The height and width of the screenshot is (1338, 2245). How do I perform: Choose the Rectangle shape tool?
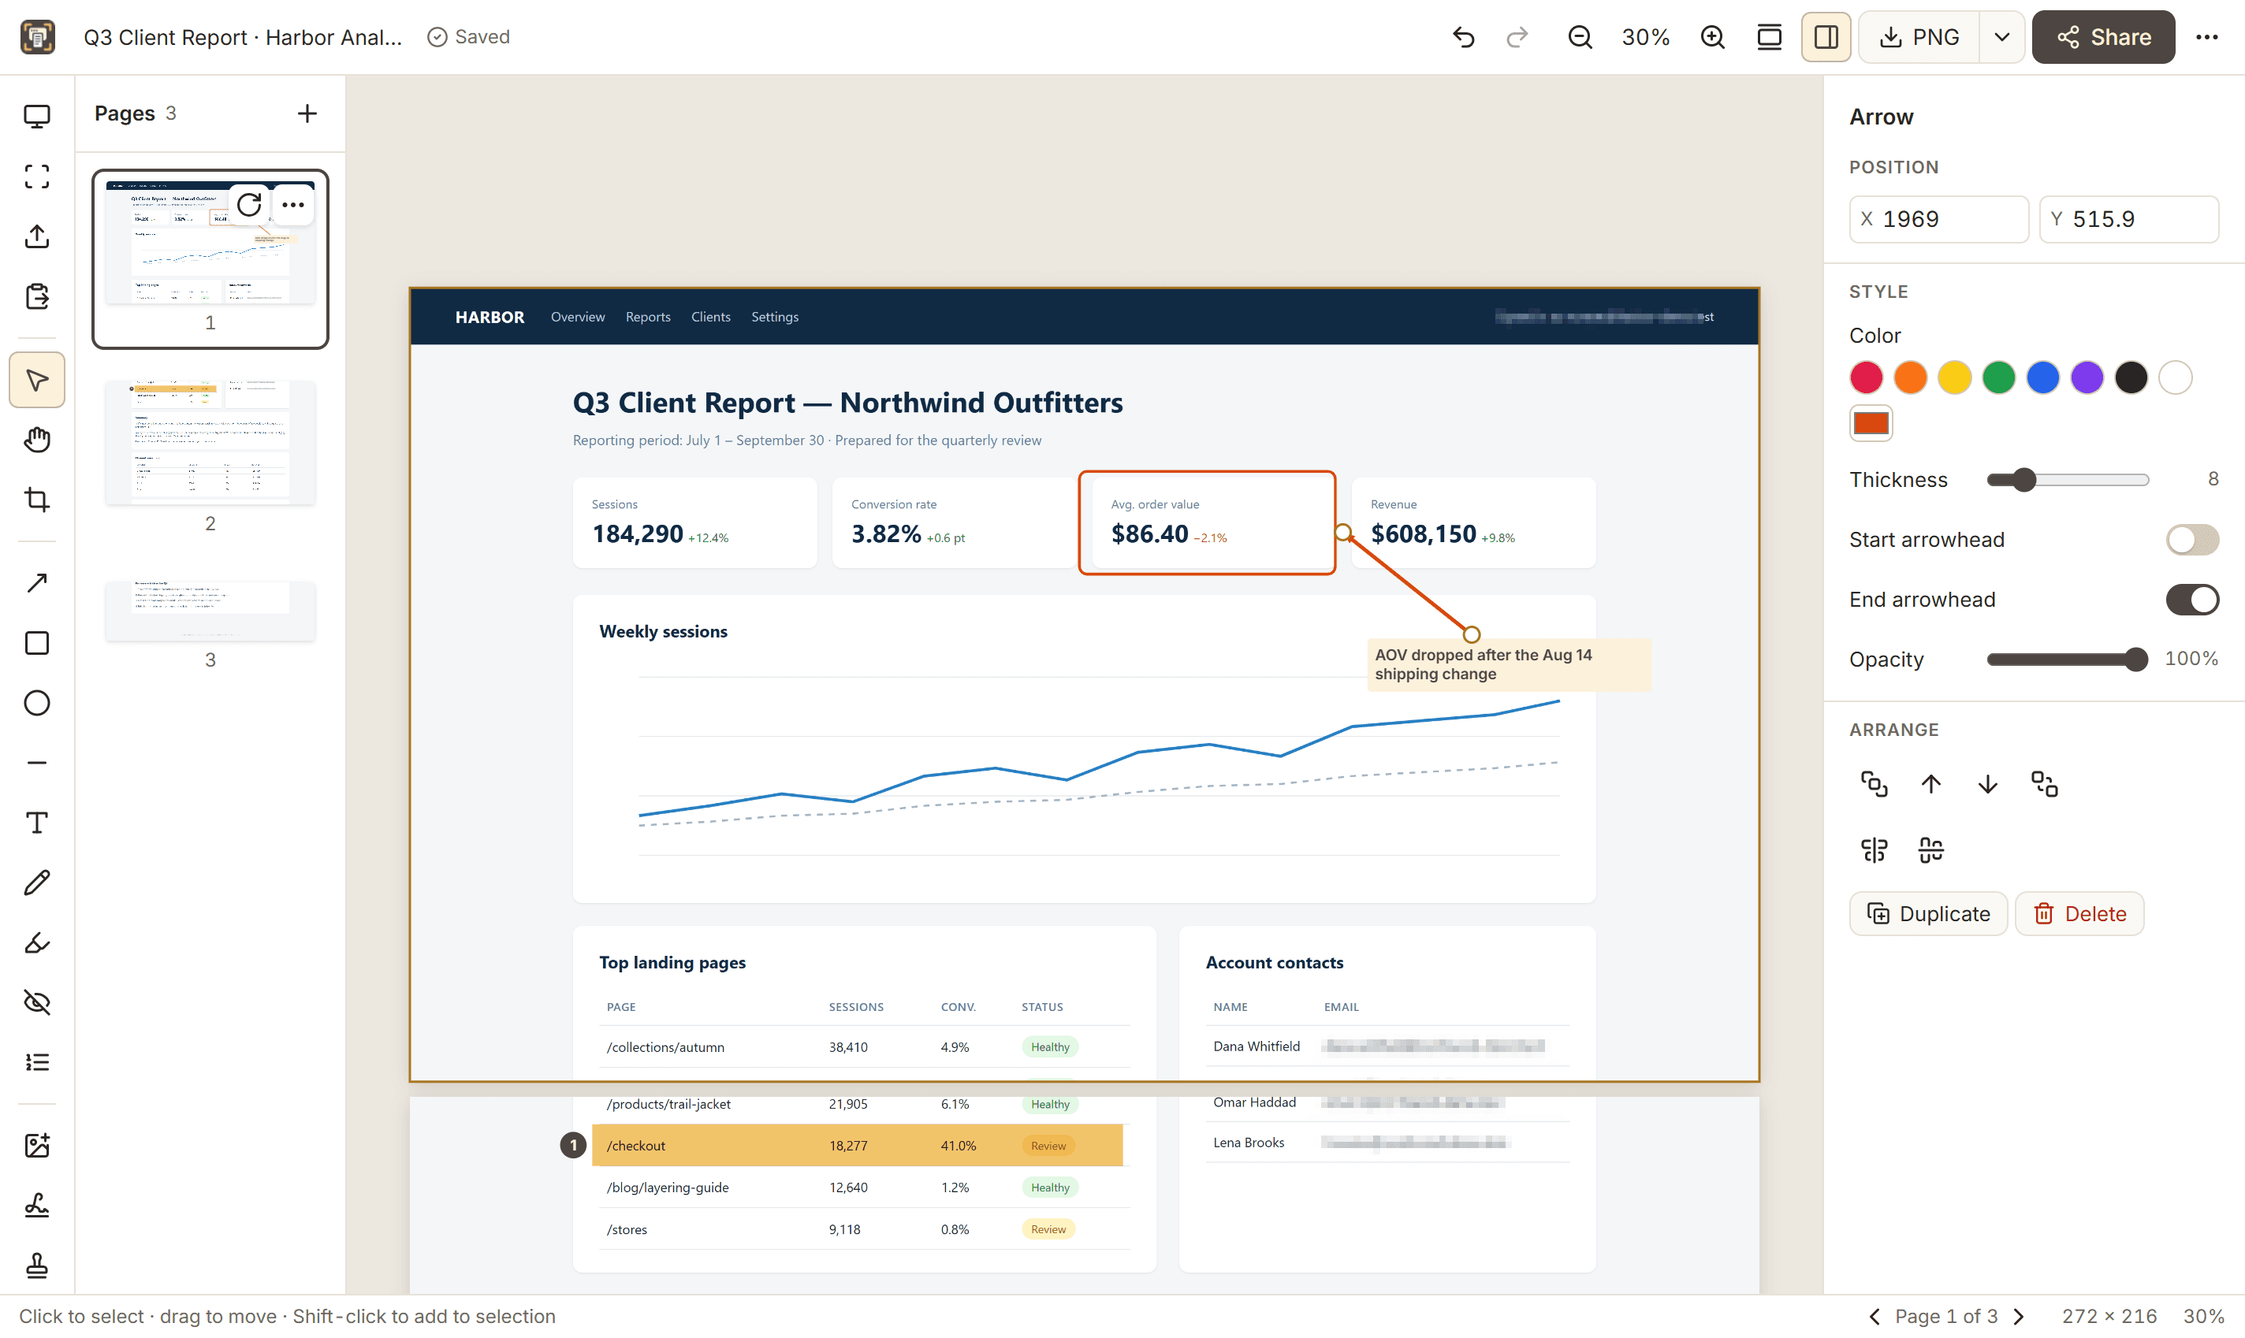click(37, 643)
